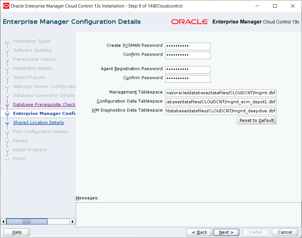Click the Software Updates step

pos(32,50)
